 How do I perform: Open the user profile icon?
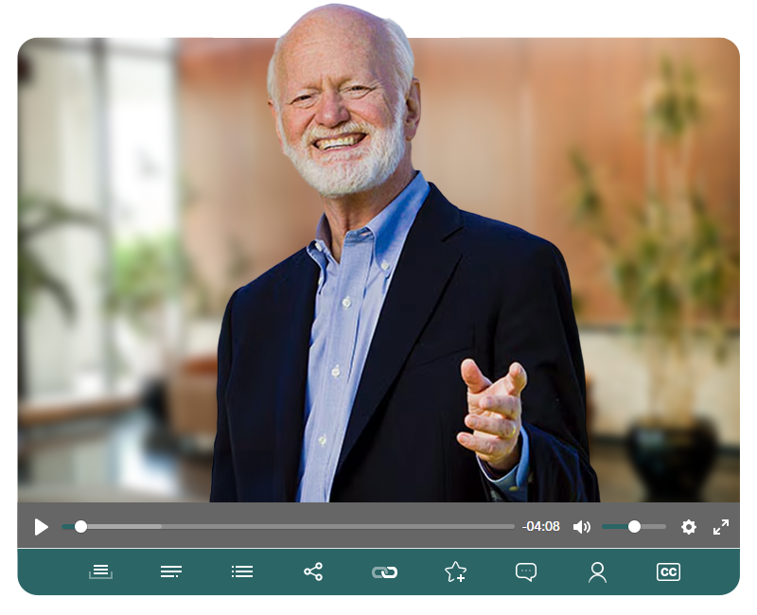[597, 571]
